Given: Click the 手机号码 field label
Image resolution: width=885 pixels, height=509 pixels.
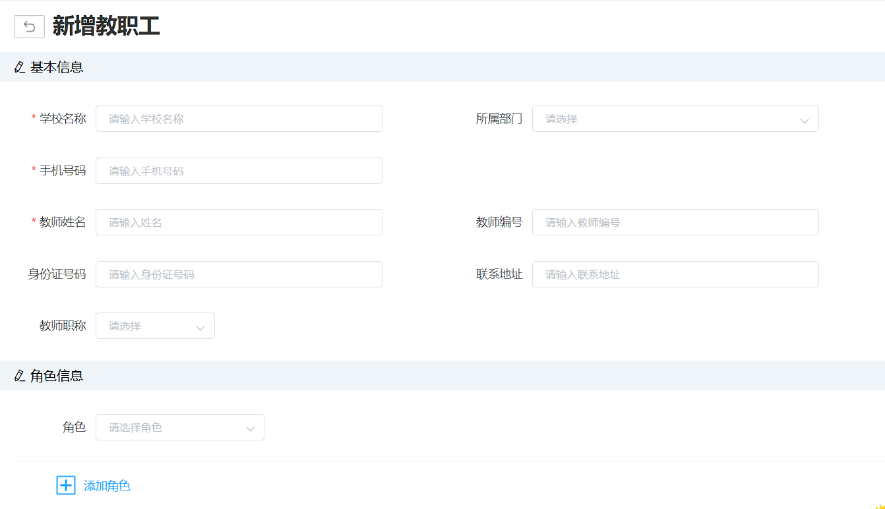Looking at the screenshot, I should tap(63, 171).
